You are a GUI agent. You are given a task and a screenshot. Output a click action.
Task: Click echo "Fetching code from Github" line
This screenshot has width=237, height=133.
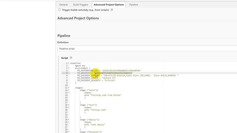pos(103,95)
